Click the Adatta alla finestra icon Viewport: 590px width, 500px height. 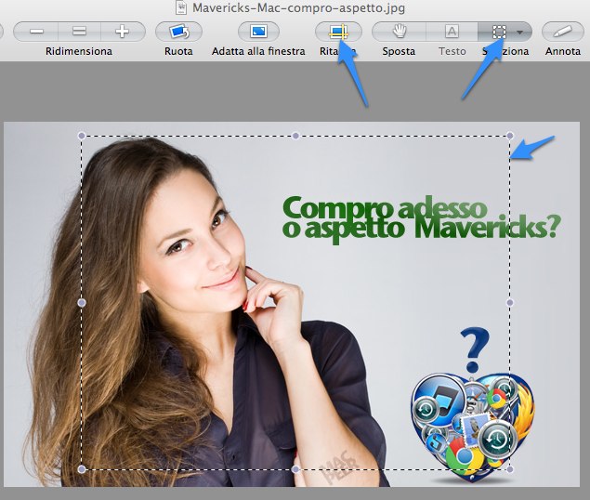[x=258, y=32]
